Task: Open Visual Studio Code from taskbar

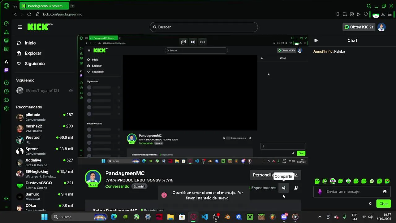Action: pos(204,217)
